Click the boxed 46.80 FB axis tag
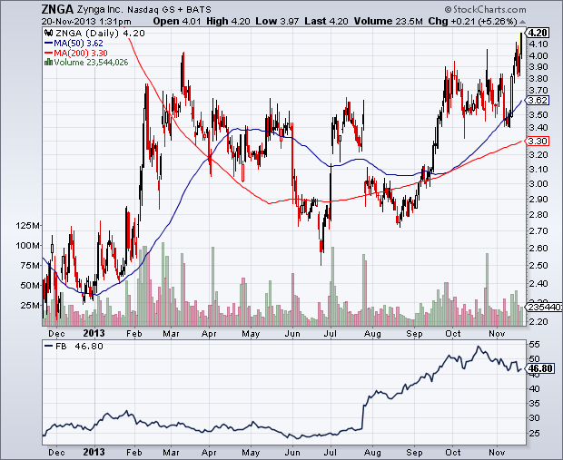This screenshot has height=460, width=563. tap(540, 368)
